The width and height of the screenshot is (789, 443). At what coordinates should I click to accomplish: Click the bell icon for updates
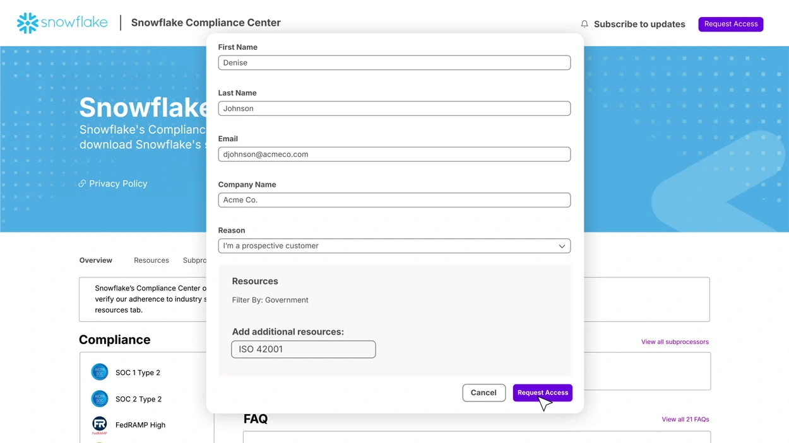point(584,24)
